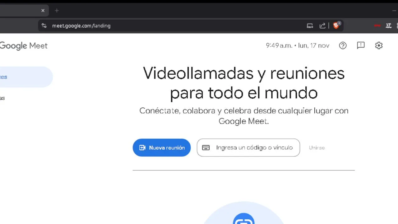Open the Meet help question-mark icon
This screenshot has height=224, width=398.
point(343,46)
